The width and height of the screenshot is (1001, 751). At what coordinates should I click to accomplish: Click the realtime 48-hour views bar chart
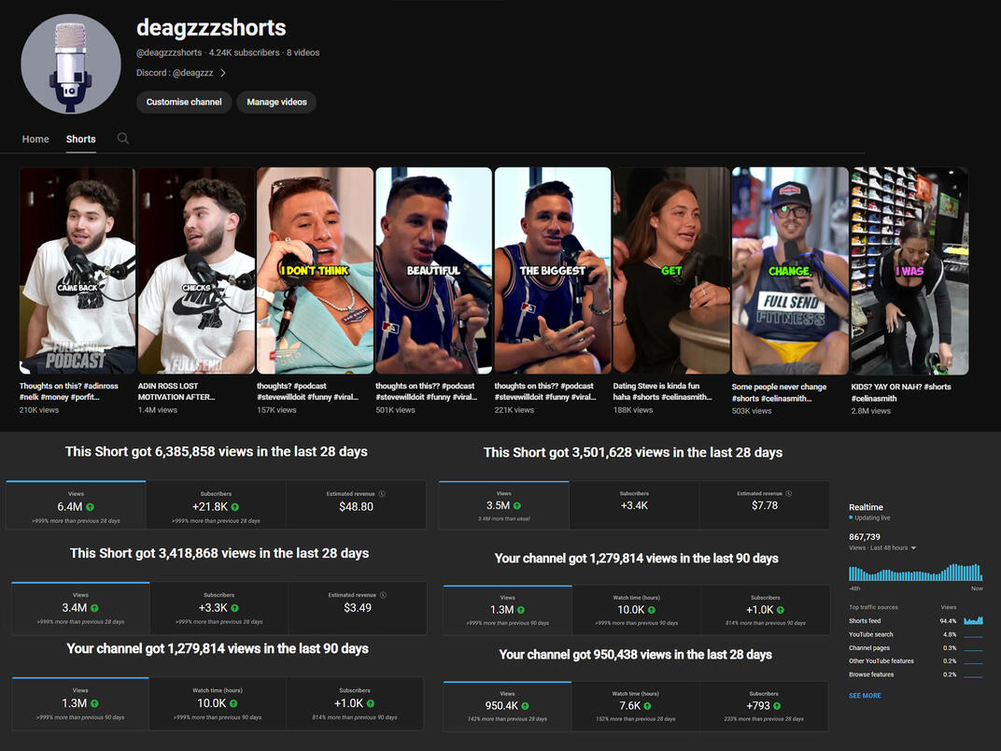pyautogui.click(x=915, y=572)
